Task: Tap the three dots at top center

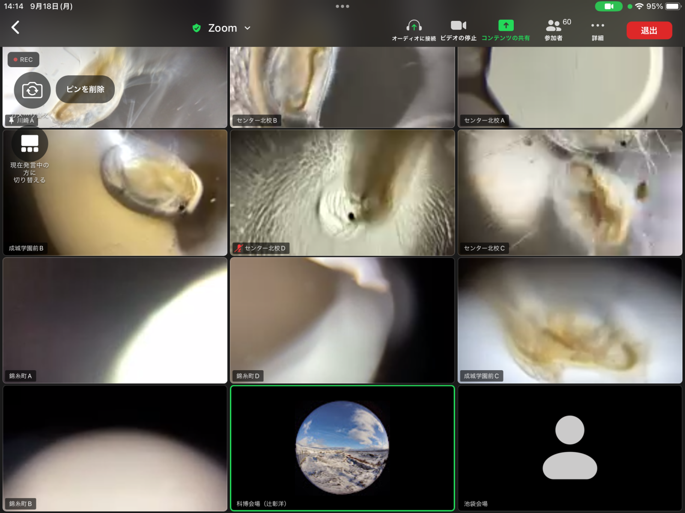Action: 342,6
